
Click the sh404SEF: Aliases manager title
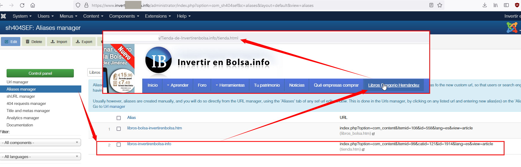[43, 28]
